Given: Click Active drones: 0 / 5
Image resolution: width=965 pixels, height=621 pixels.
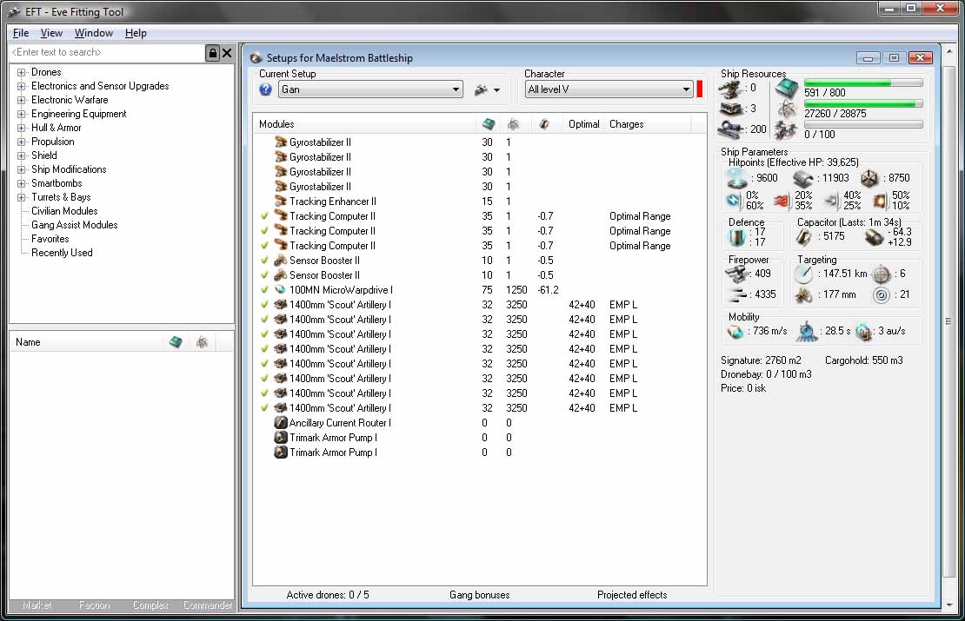Looking at the screenshot, I should (328, 595).
